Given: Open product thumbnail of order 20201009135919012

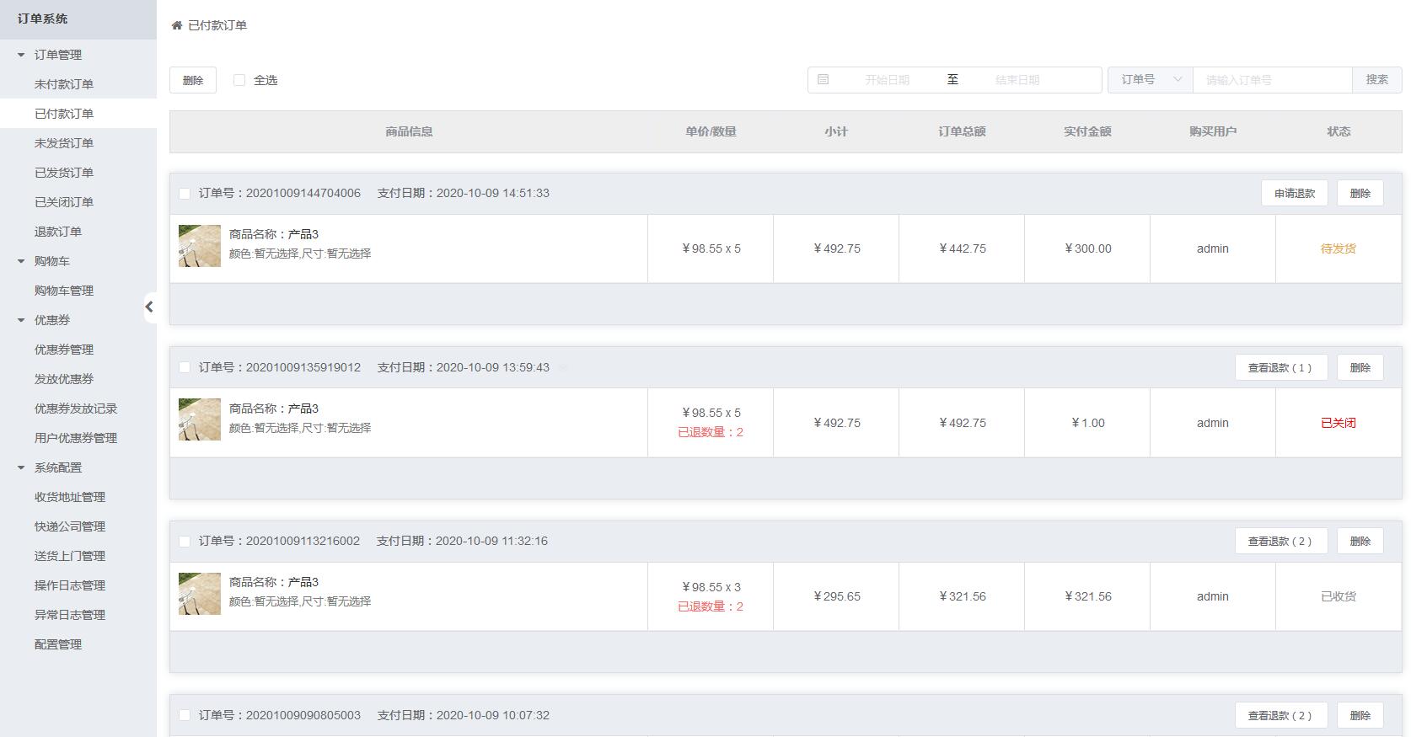Looking at the screenshot, I should tap(200, 419).
